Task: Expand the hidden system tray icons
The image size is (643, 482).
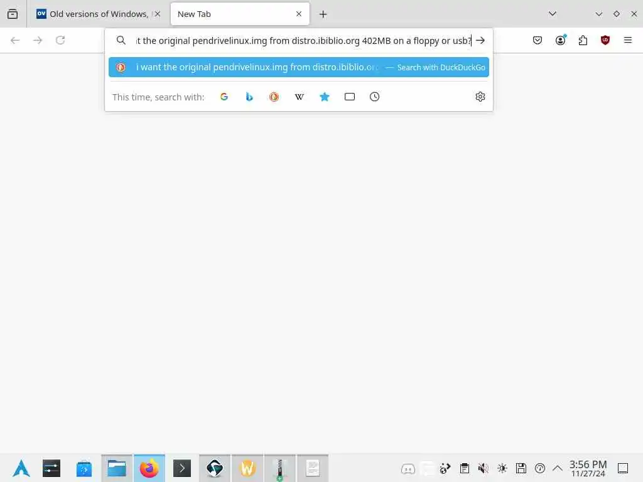Action: coord(558,468)
